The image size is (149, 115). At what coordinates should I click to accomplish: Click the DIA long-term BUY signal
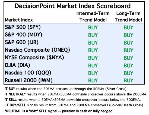coord(128,66)
